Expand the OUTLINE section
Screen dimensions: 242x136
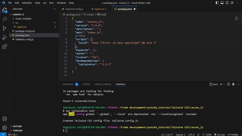click(17, 126)
